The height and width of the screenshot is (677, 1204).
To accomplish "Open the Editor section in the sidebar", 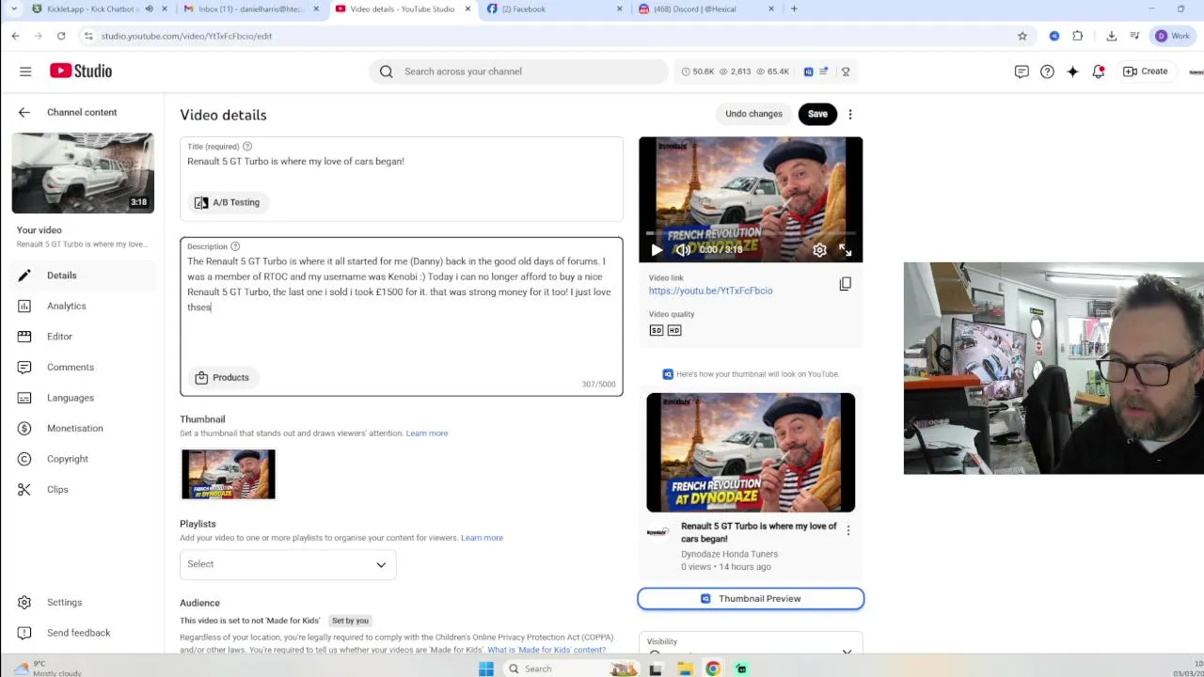I will pyautogui.click(x=82, y=337).
